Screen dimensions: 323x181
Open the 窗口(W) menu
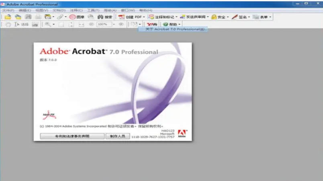coord(128,10)
